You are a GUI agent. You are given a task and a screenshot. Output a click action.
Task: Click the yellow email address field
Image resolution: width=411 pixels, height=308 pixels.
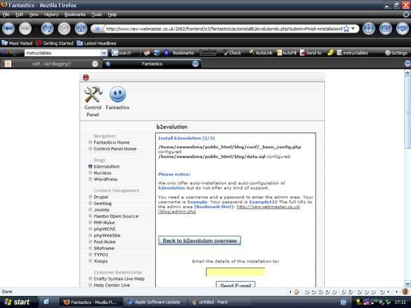(x=235, y=272)
